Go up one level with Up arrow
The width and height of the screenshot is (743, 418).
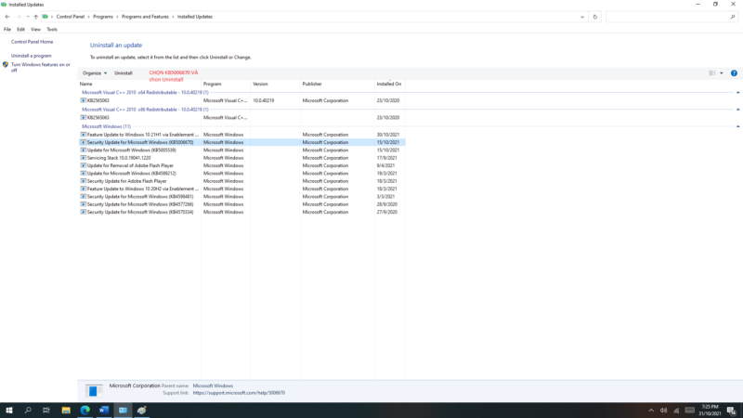click(x=35, y=17)
